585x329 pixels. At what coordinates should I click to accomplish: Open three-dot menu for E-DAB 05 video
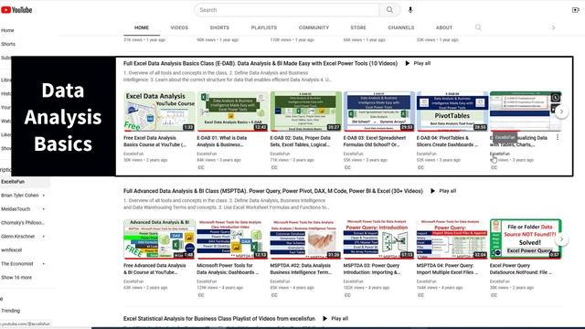coord(558,137)
